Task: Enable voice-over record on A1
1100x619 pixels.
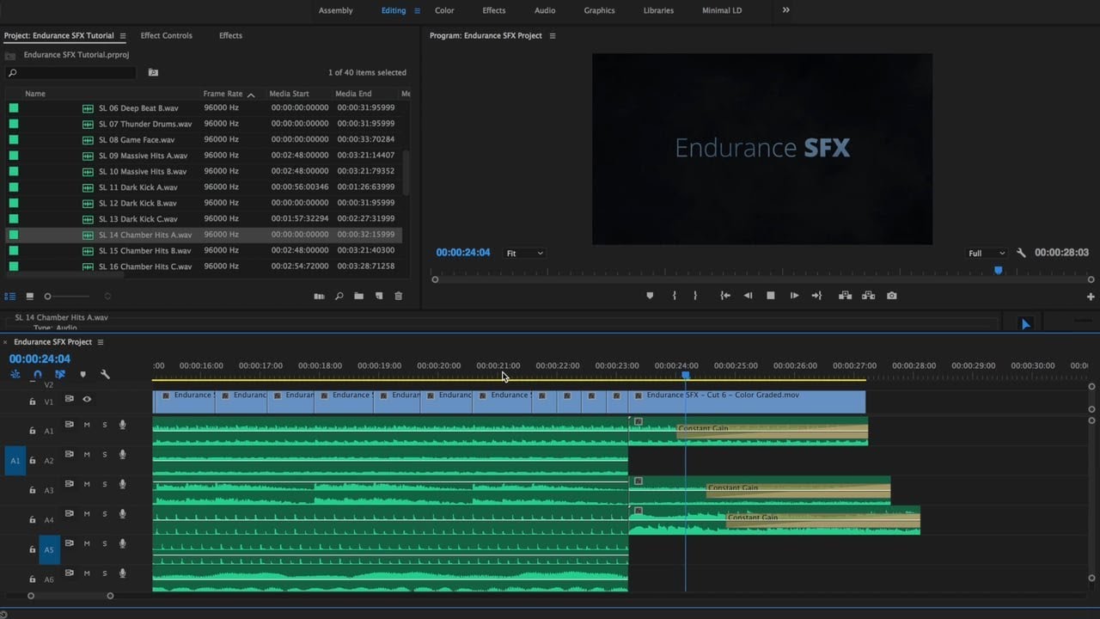Action: [x=123, y=425]
